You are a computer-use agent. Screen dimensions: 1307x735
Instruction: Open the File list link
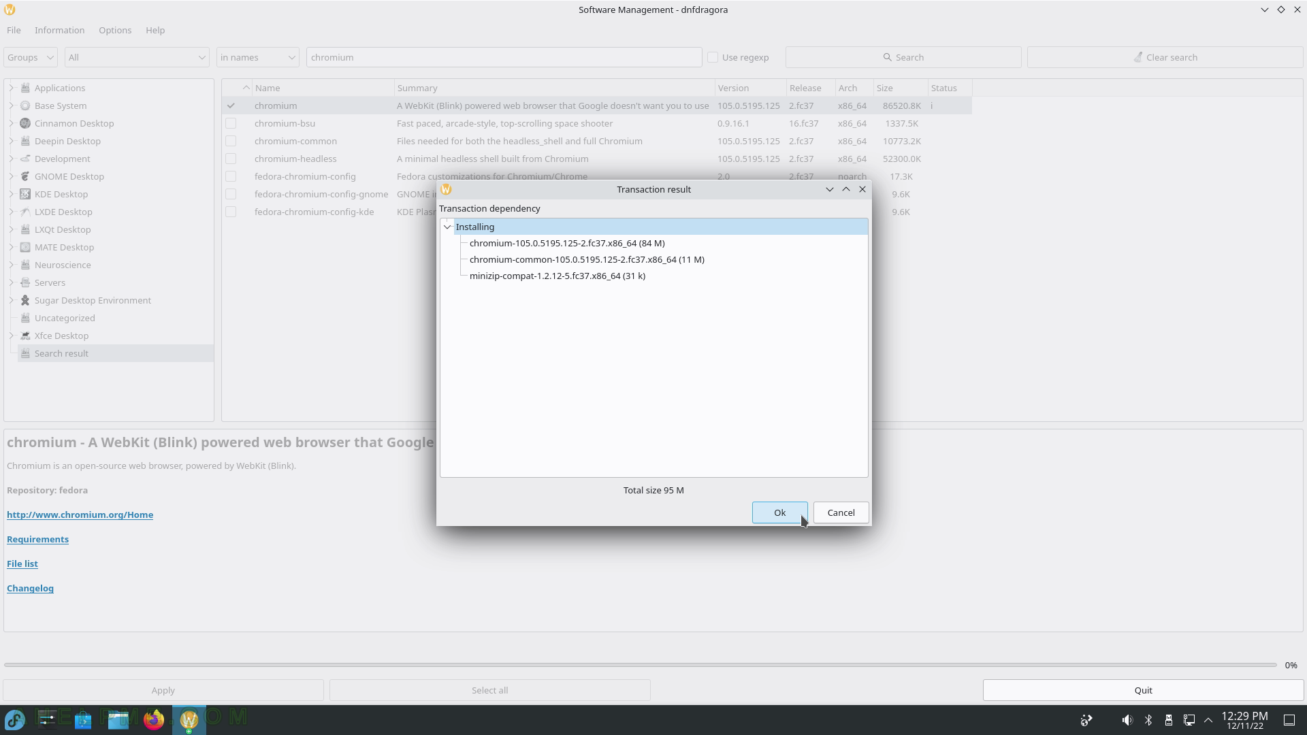(22, 563)
